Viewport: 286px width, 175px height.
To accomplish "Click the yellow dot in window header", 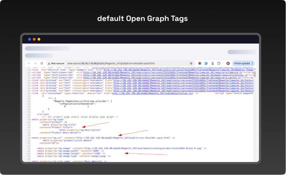I will point(39,39).
